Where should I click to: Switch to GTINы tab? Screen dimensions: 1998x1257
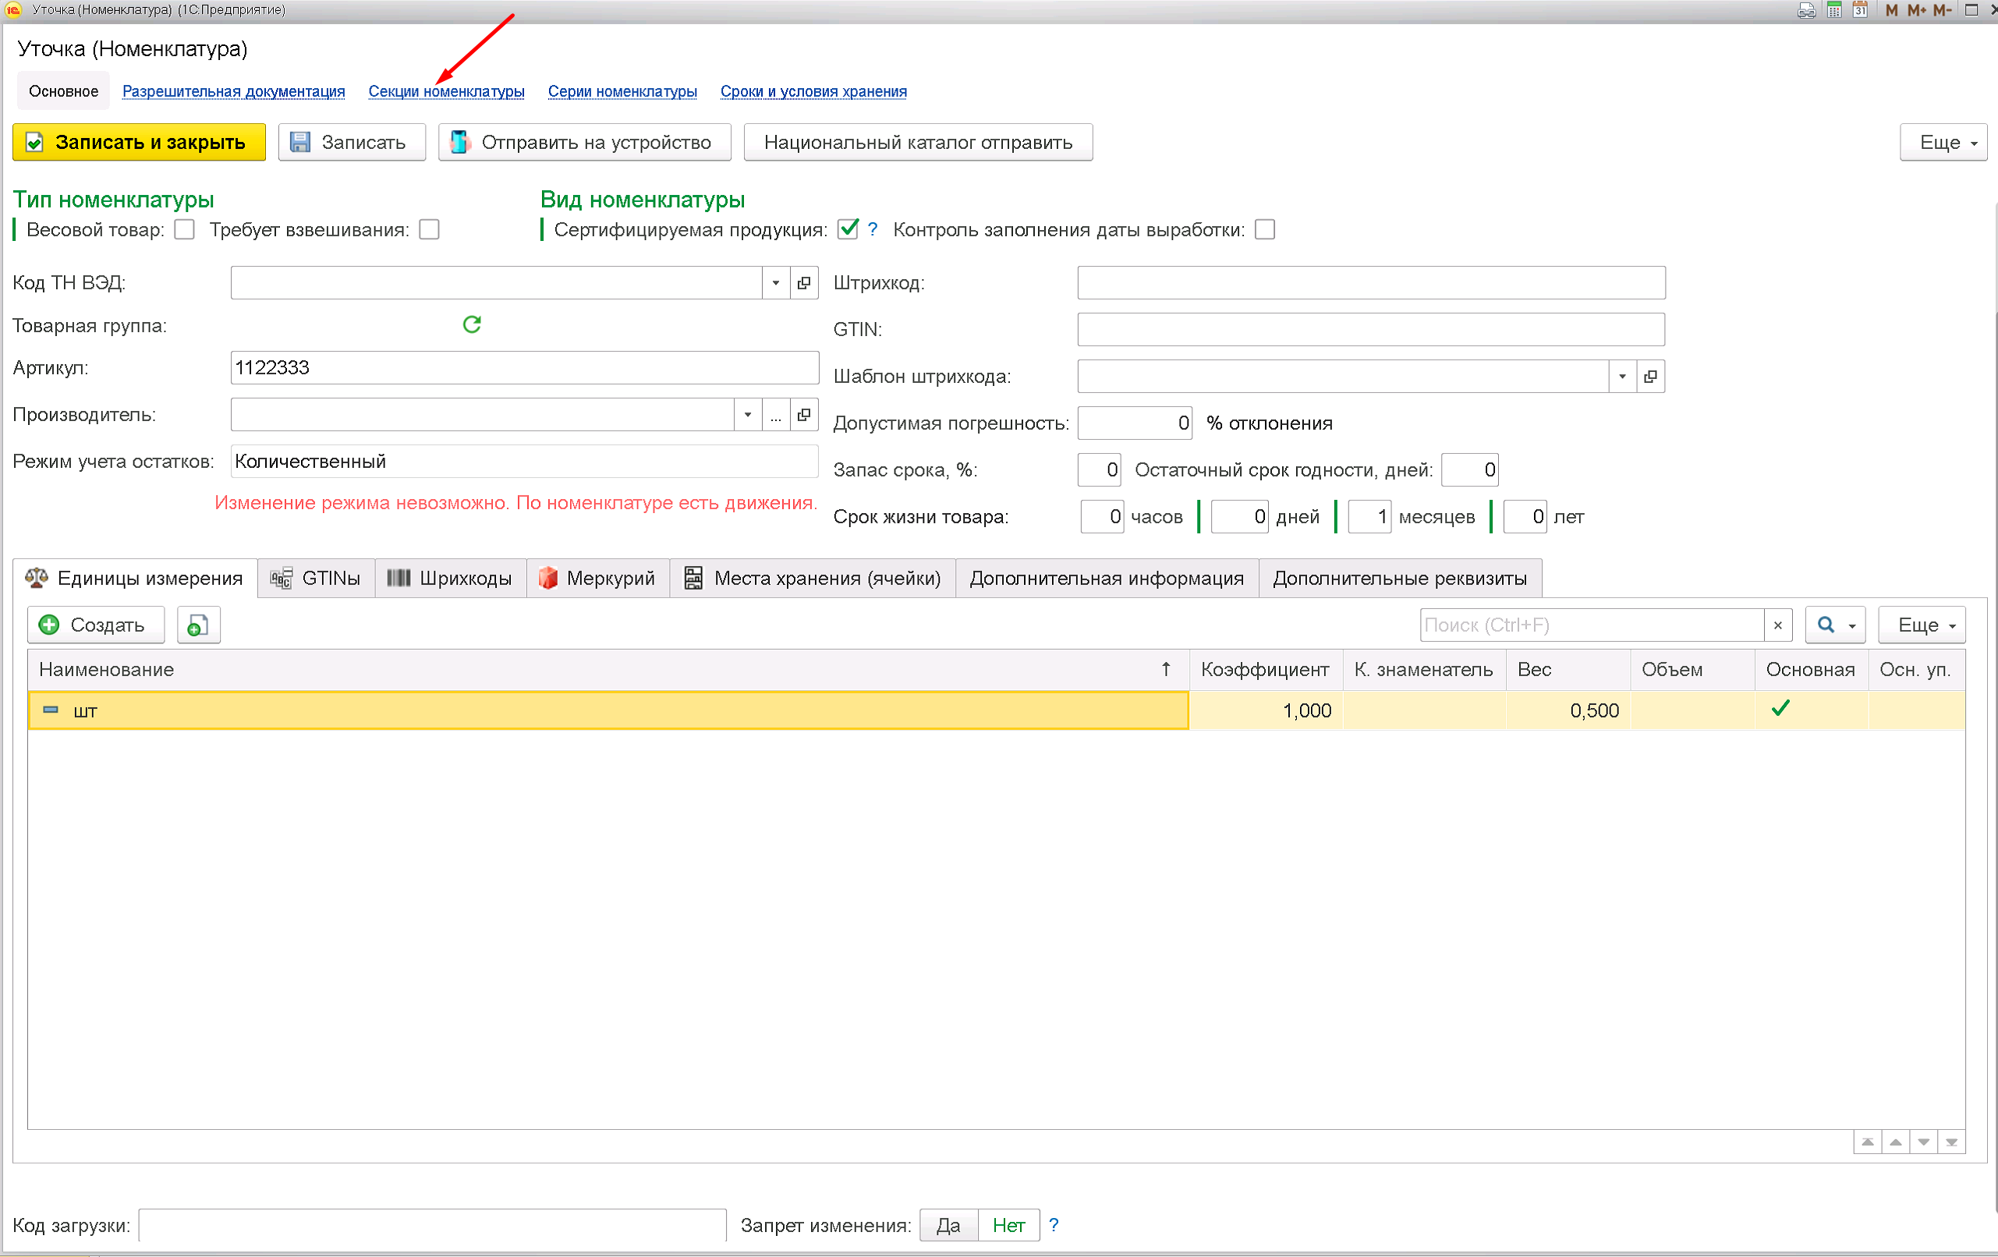pos(316,579)
